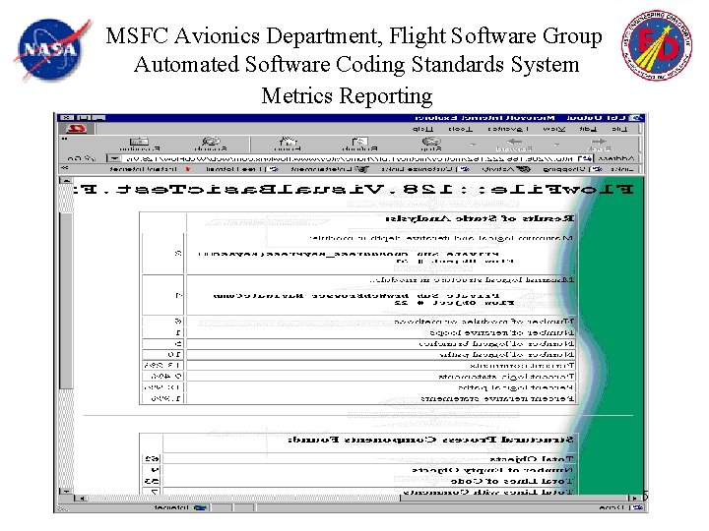
Task: Open the Favorites toolbar button
Action: pos(140,145)
